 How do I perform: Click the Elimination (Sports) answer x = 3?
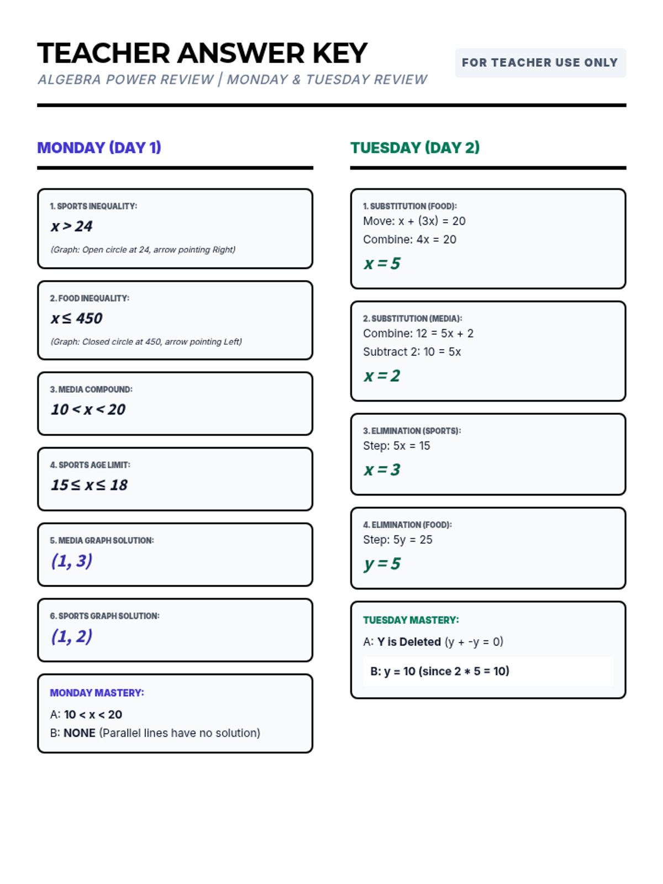(382, 470)
